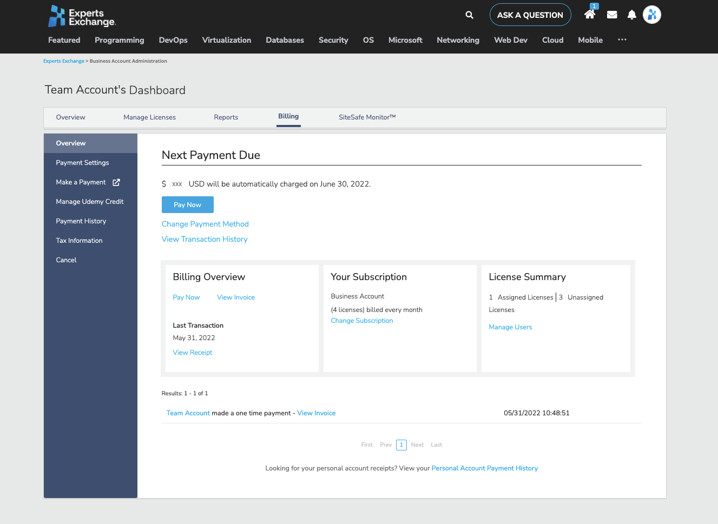Select Security in the top navigation
The image size is (718, 524).
[333, 40]
